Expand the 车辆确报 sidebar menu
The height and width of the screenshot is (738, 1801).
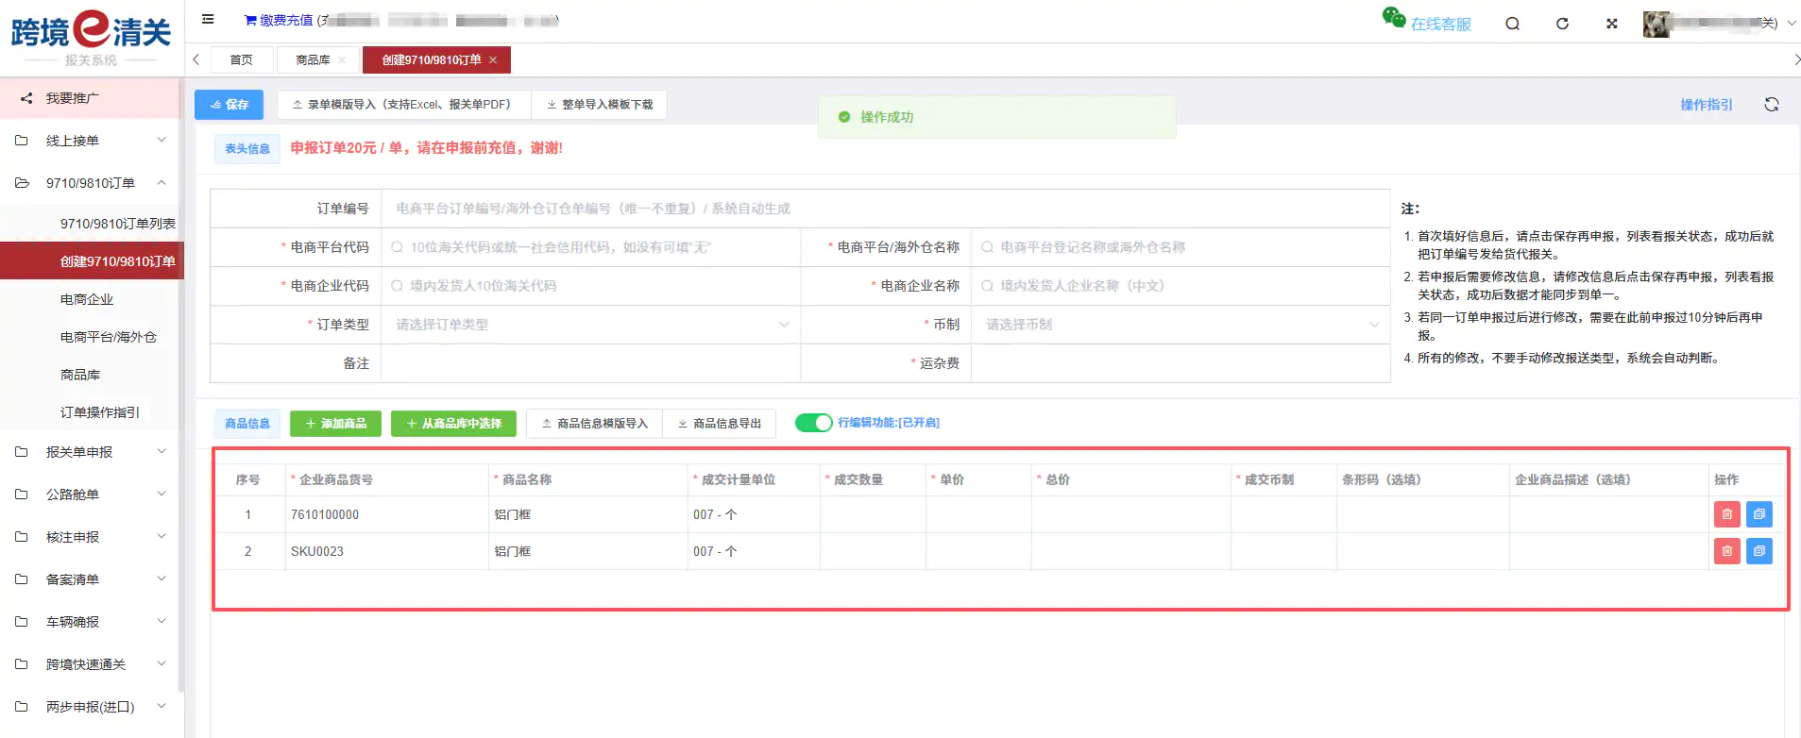(90, 622)
